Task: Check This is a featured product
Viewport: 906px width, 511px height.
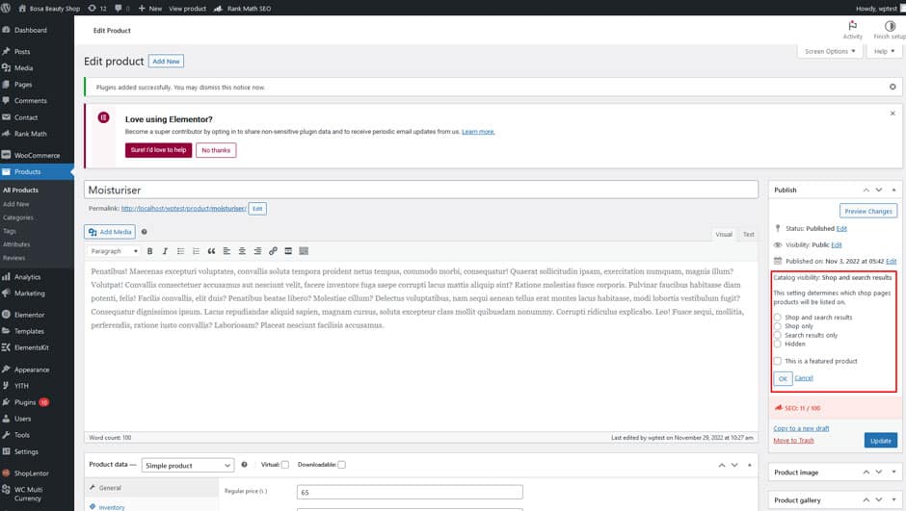Action: pyautogui.click(x=778, y=361)
